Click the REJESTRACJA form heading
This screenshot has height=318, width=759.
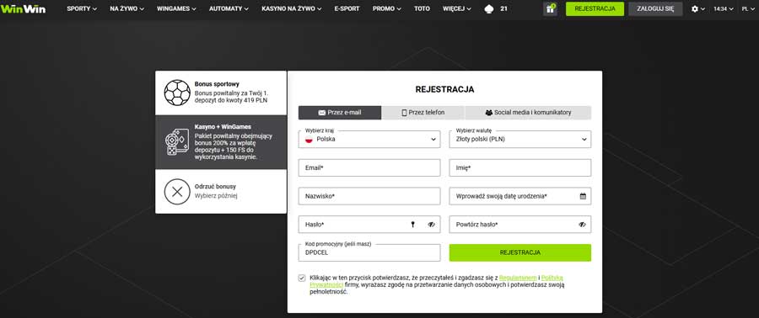444,89
